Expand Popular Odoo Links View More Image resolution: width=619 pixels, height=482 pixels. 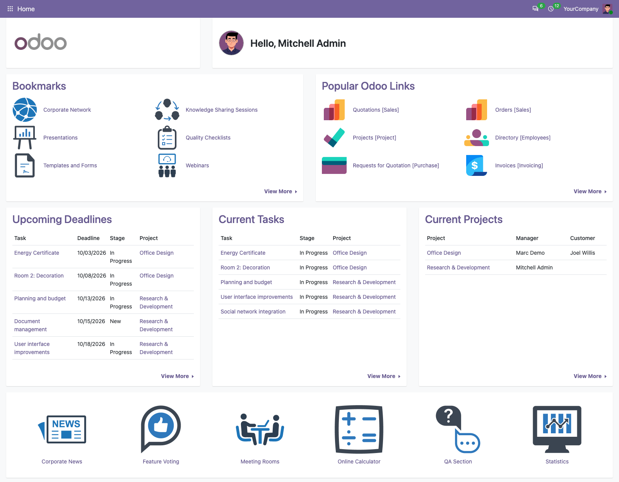[590, 191]
